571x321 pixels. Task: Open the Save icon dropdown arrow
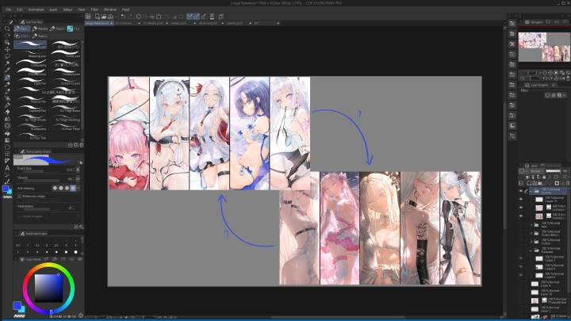pos(114,17)
